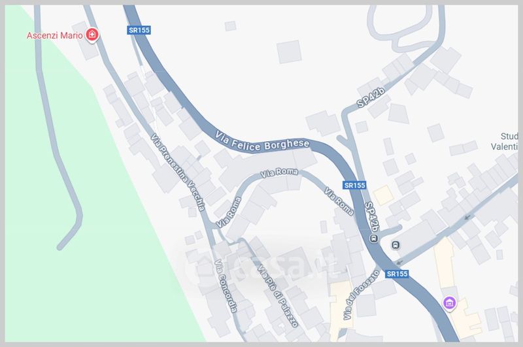
Task: Click the purple museum marker icon
Action: 449,303
